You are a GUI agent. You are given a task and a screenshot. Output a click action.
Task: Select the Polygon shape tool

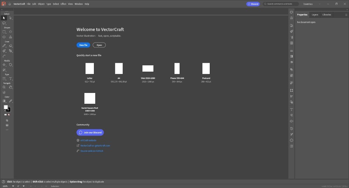tap(4, 37)
